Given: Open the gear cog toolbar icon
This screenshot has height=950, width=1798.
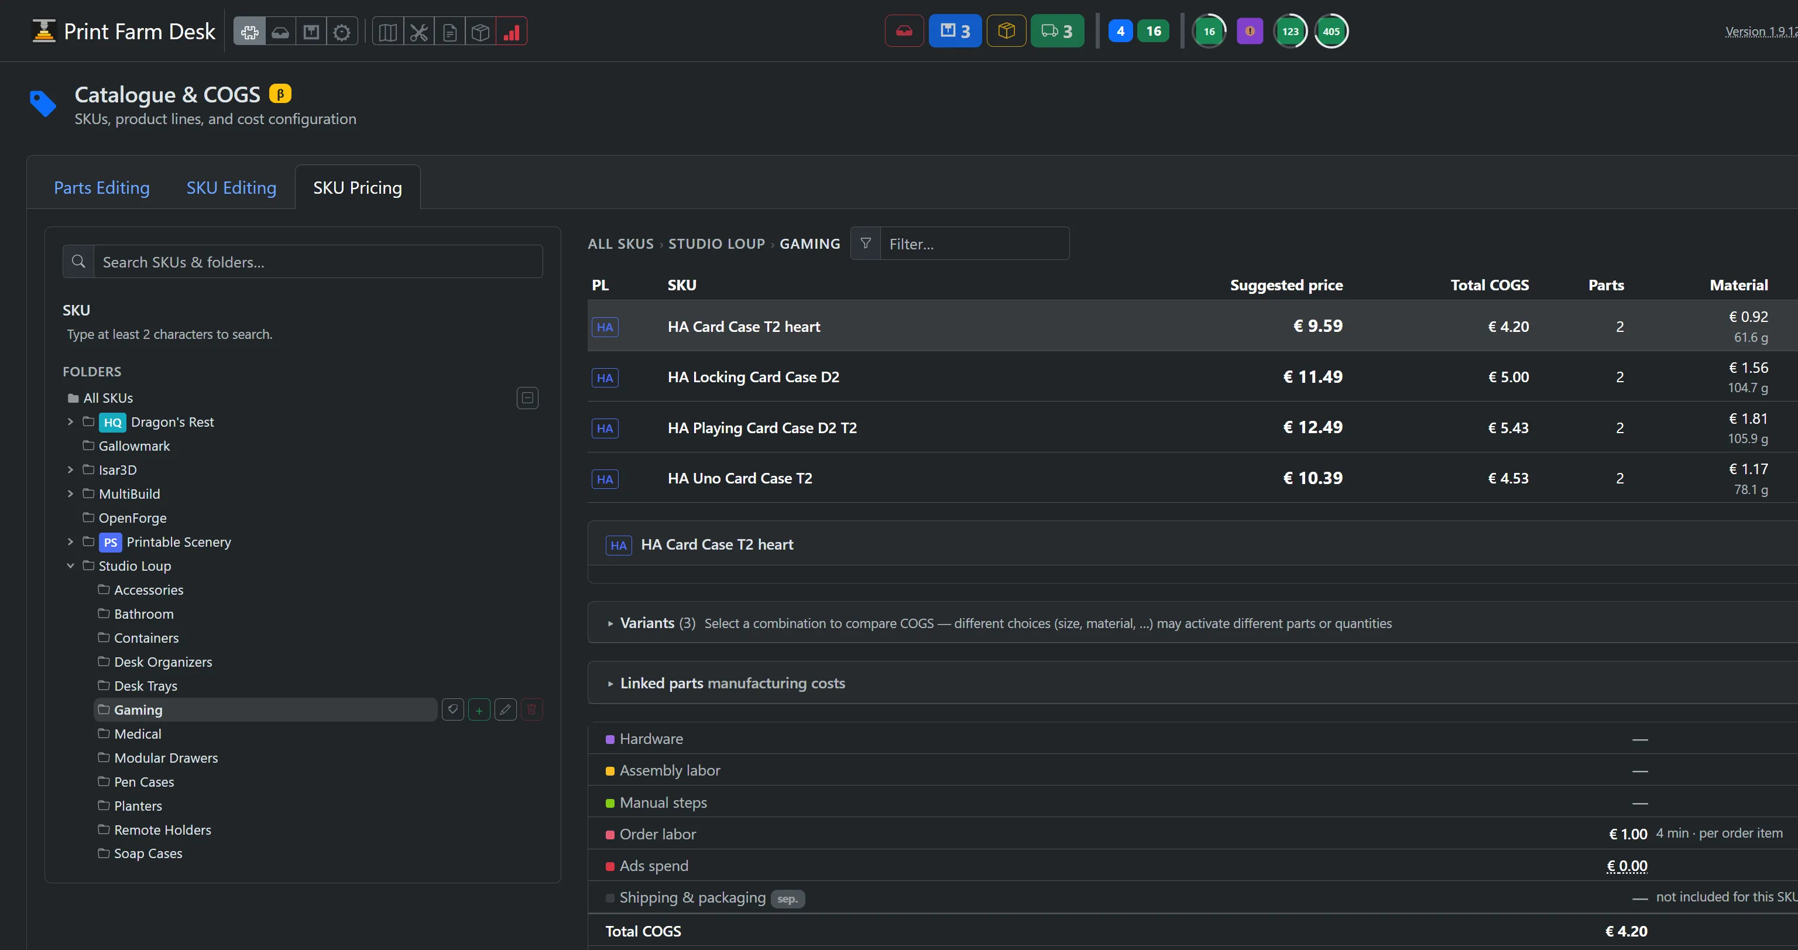Looking at the screenshot, I should (x=342, y=32).
